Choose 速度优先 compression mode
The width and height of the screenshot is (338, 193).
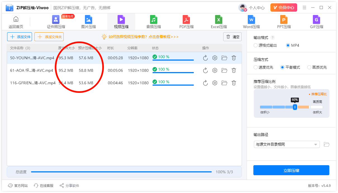[x=256, y=67]
